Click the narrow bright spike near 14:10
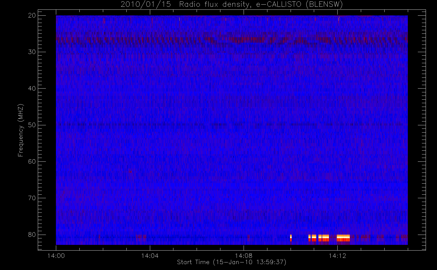 click(291, 238)
